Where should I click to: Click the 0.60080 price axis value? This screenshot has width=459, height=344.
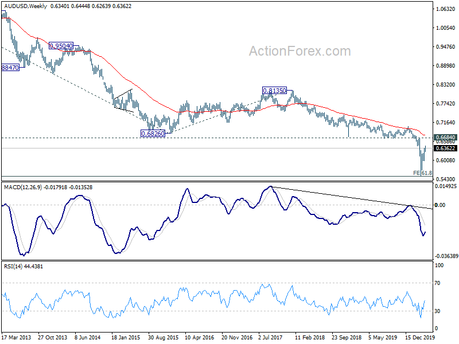446,161
